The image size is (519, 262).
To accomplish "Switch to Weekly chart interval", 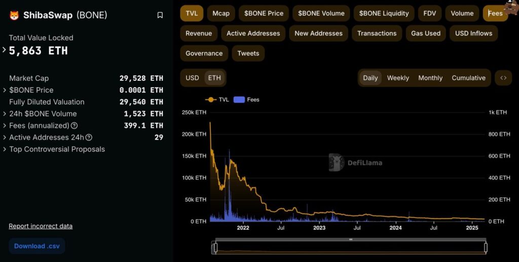I will [x=398, y=78].
